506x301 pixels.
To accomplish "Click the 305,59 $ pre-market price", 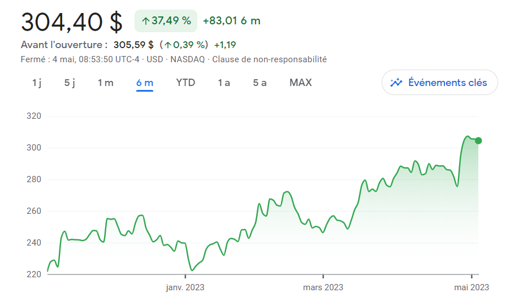I will click(x=133, y=45).
